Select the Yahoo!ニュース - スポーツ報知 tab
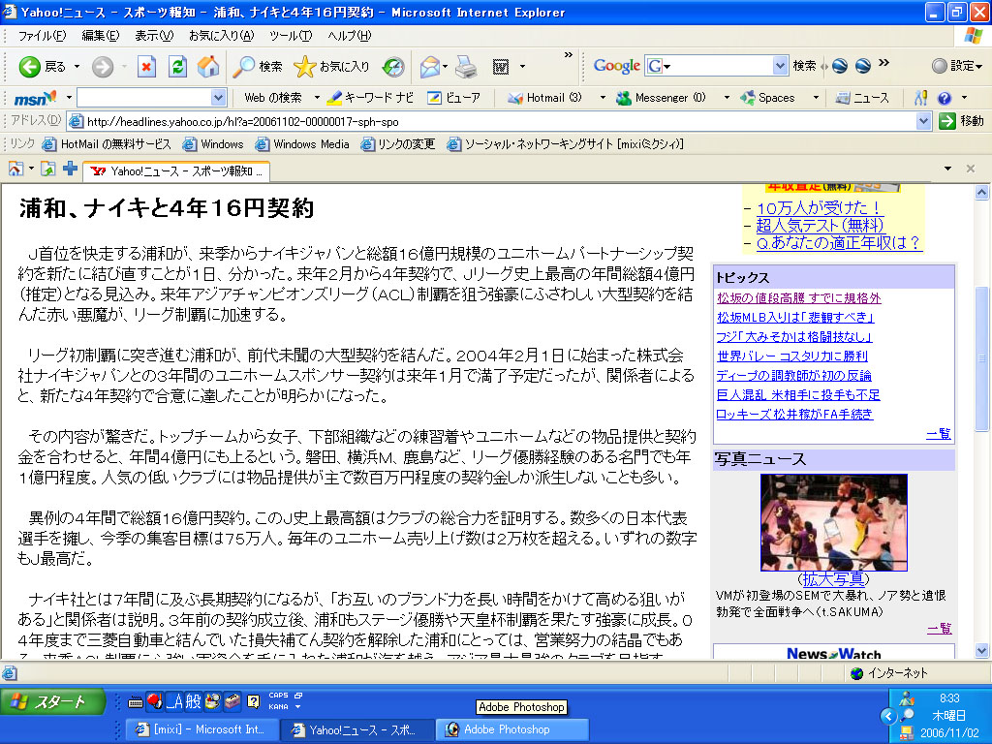Viewport: 992px width, 744px height. 176,170
